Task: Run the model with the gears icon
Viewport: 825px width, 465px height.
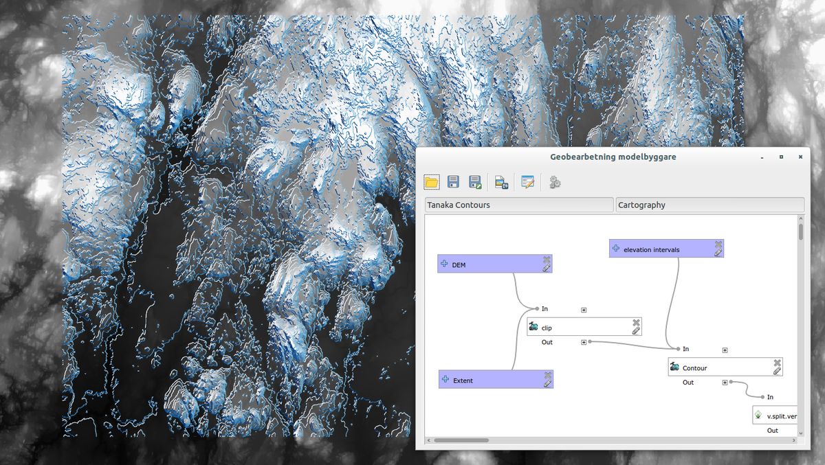Action: [x=555, y=182]
